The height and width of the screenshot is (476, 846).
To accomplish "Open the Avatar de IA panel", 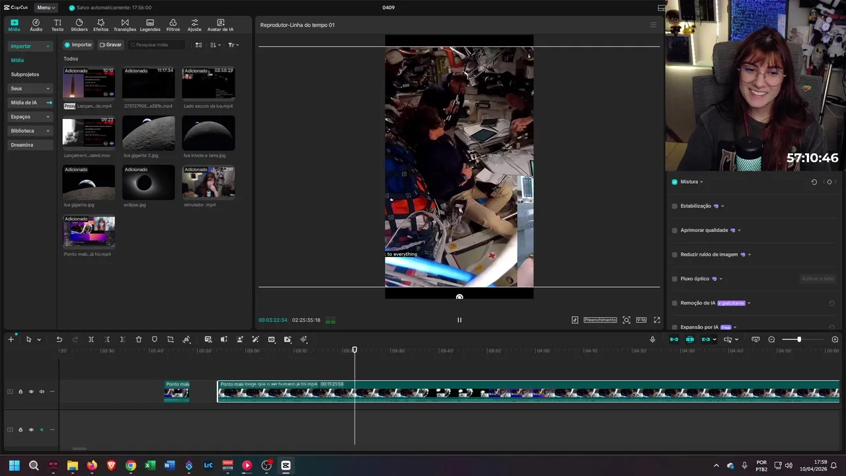I will pos(220,25).
